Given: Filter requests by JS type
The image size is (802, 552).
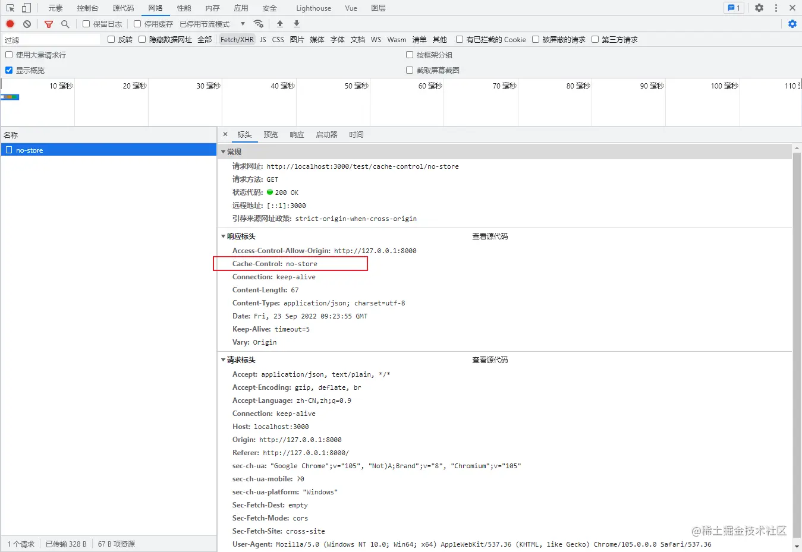Looking at the screenshot, I should 263,39.
